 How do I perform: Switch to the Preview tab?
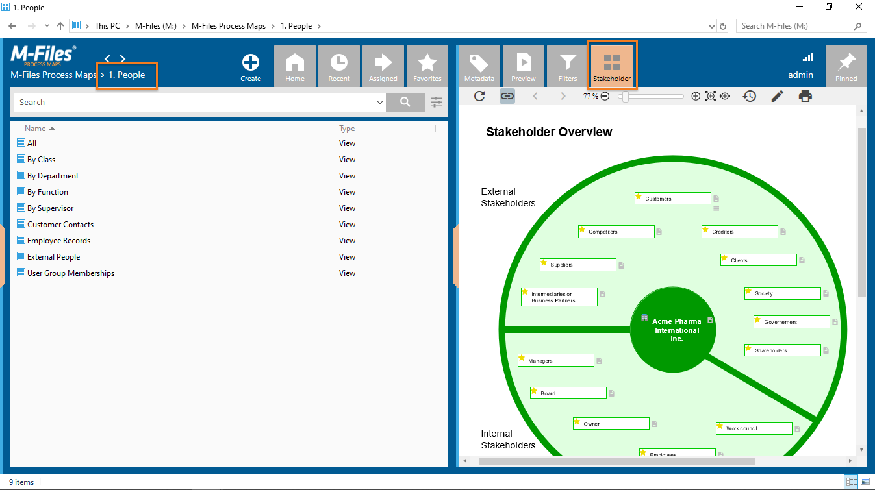pos(524,66)
